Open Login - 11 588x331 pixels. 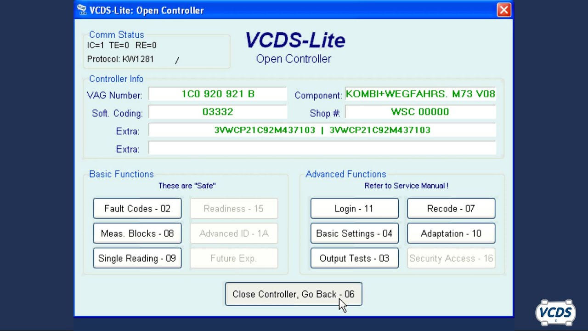(x=355, y=209)
